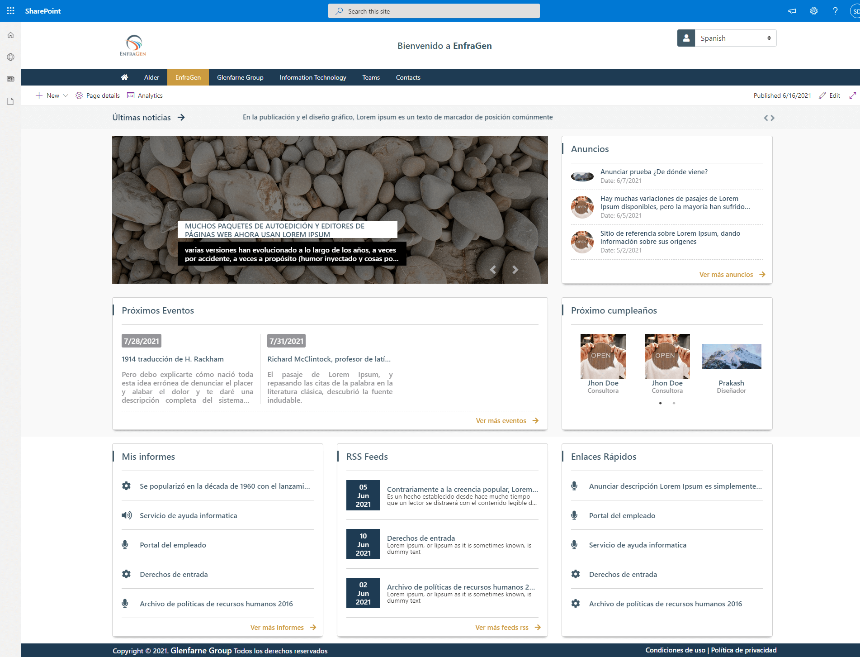The image size is (860, 657).
Task: Open Servicio de ayuda informatica in Mis informes
Action: [x=188, y=515]
